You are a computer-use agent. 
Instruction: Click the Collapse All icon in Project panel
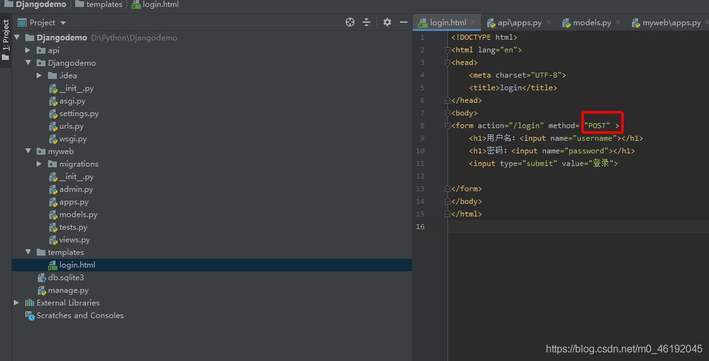pyautogui.click(x=367, y=22)
